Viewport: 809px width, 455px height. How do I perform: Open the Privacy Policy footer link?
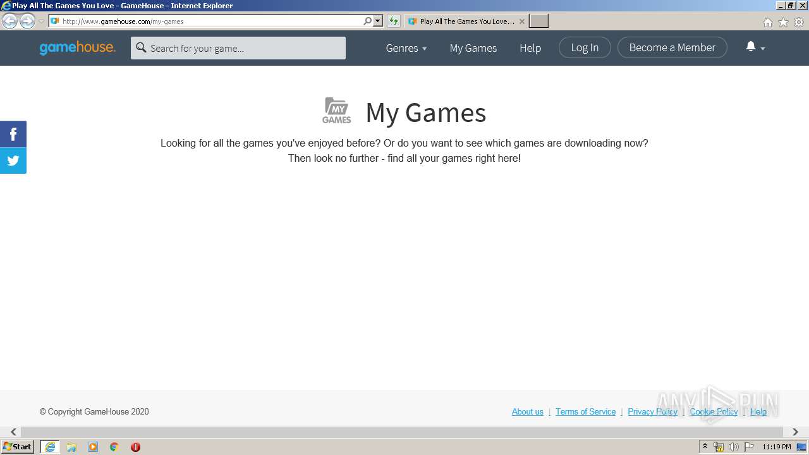(x=653, y=411)
